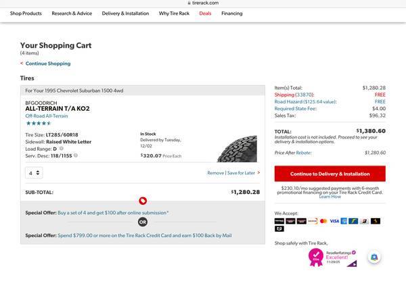Remove the tire from the cart
The width and height of the screenshot is (406, 281).
pos(215,173)
